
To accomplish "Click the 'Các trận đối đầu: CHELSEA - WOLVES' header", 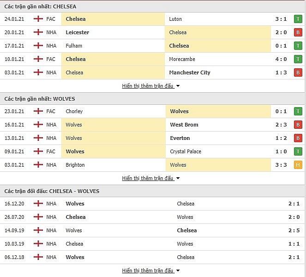I will 152,191.
